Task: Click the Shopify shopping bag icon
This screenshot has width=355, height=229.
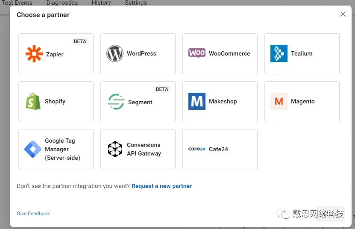Action: tap(33, 101)
